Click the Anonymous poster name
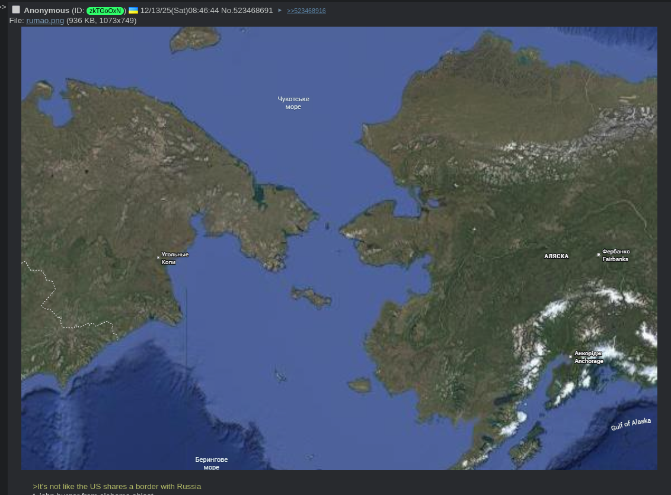671x495 pixels. click(46, 10)
